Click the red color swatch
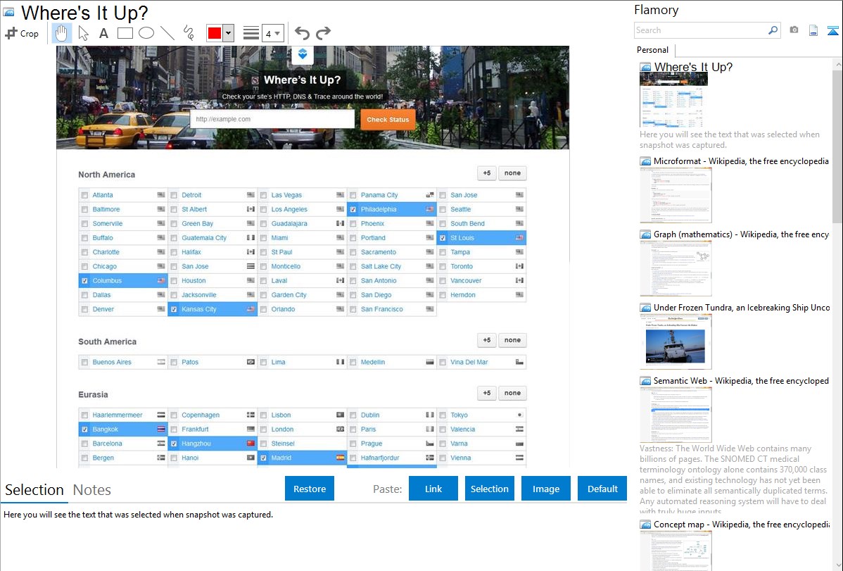 [x=215, y=33]
